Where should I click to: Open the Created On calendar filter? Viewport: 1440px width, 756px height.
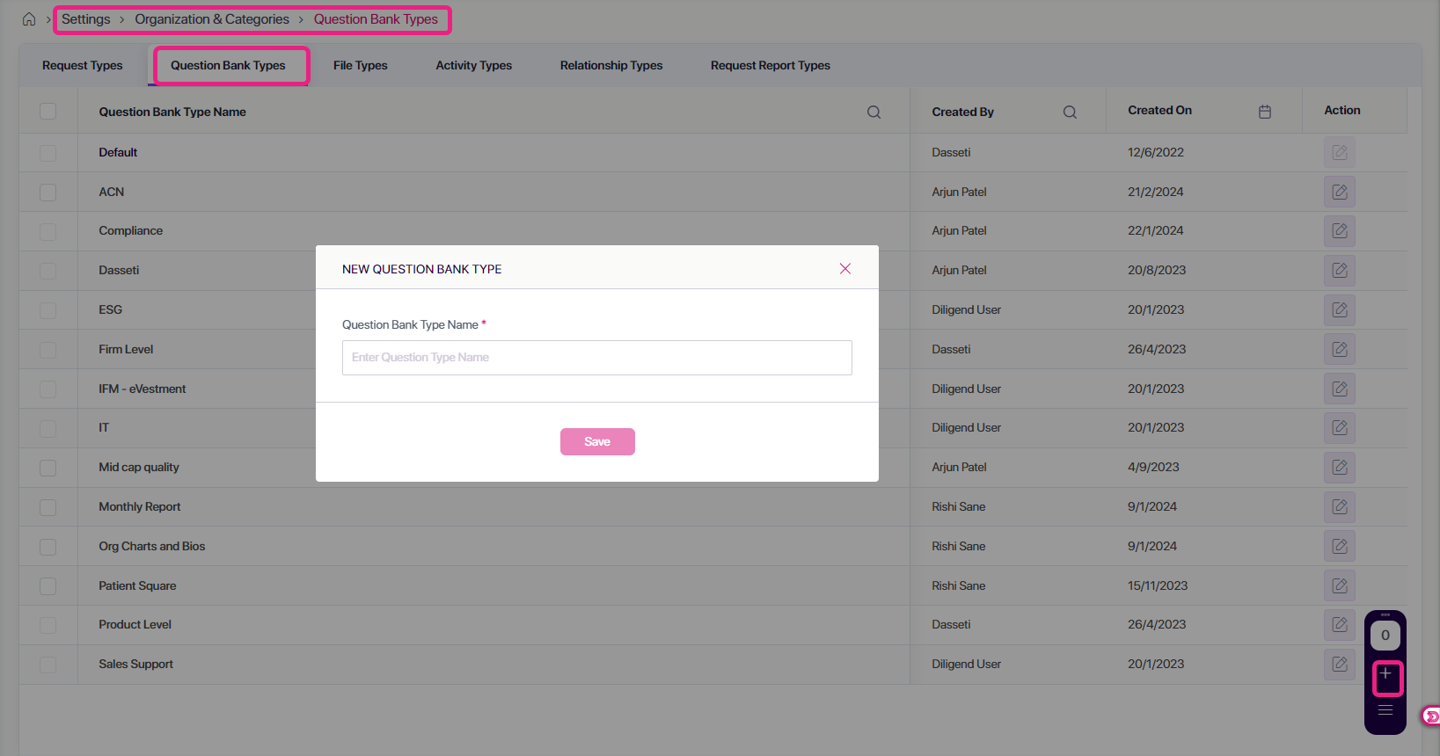click(x=1265, y=112)
